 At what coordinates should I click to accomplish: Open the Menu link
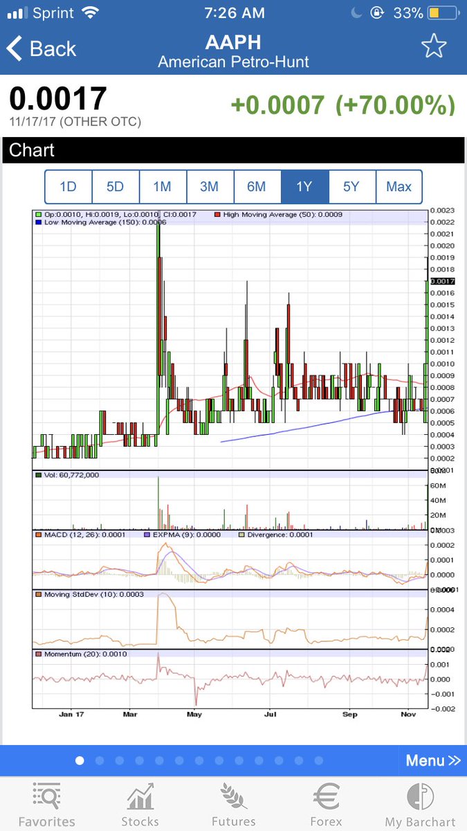[433, 760]
